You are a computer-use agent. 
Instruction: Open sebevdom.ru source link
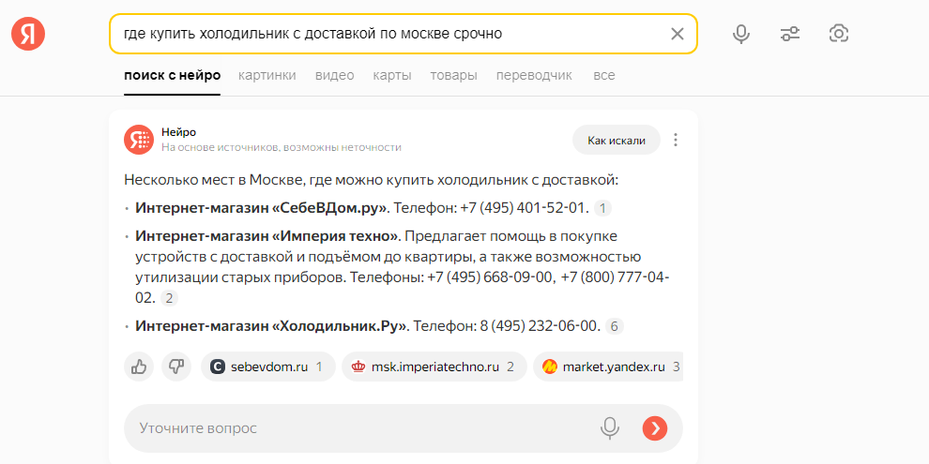(267, 367)
